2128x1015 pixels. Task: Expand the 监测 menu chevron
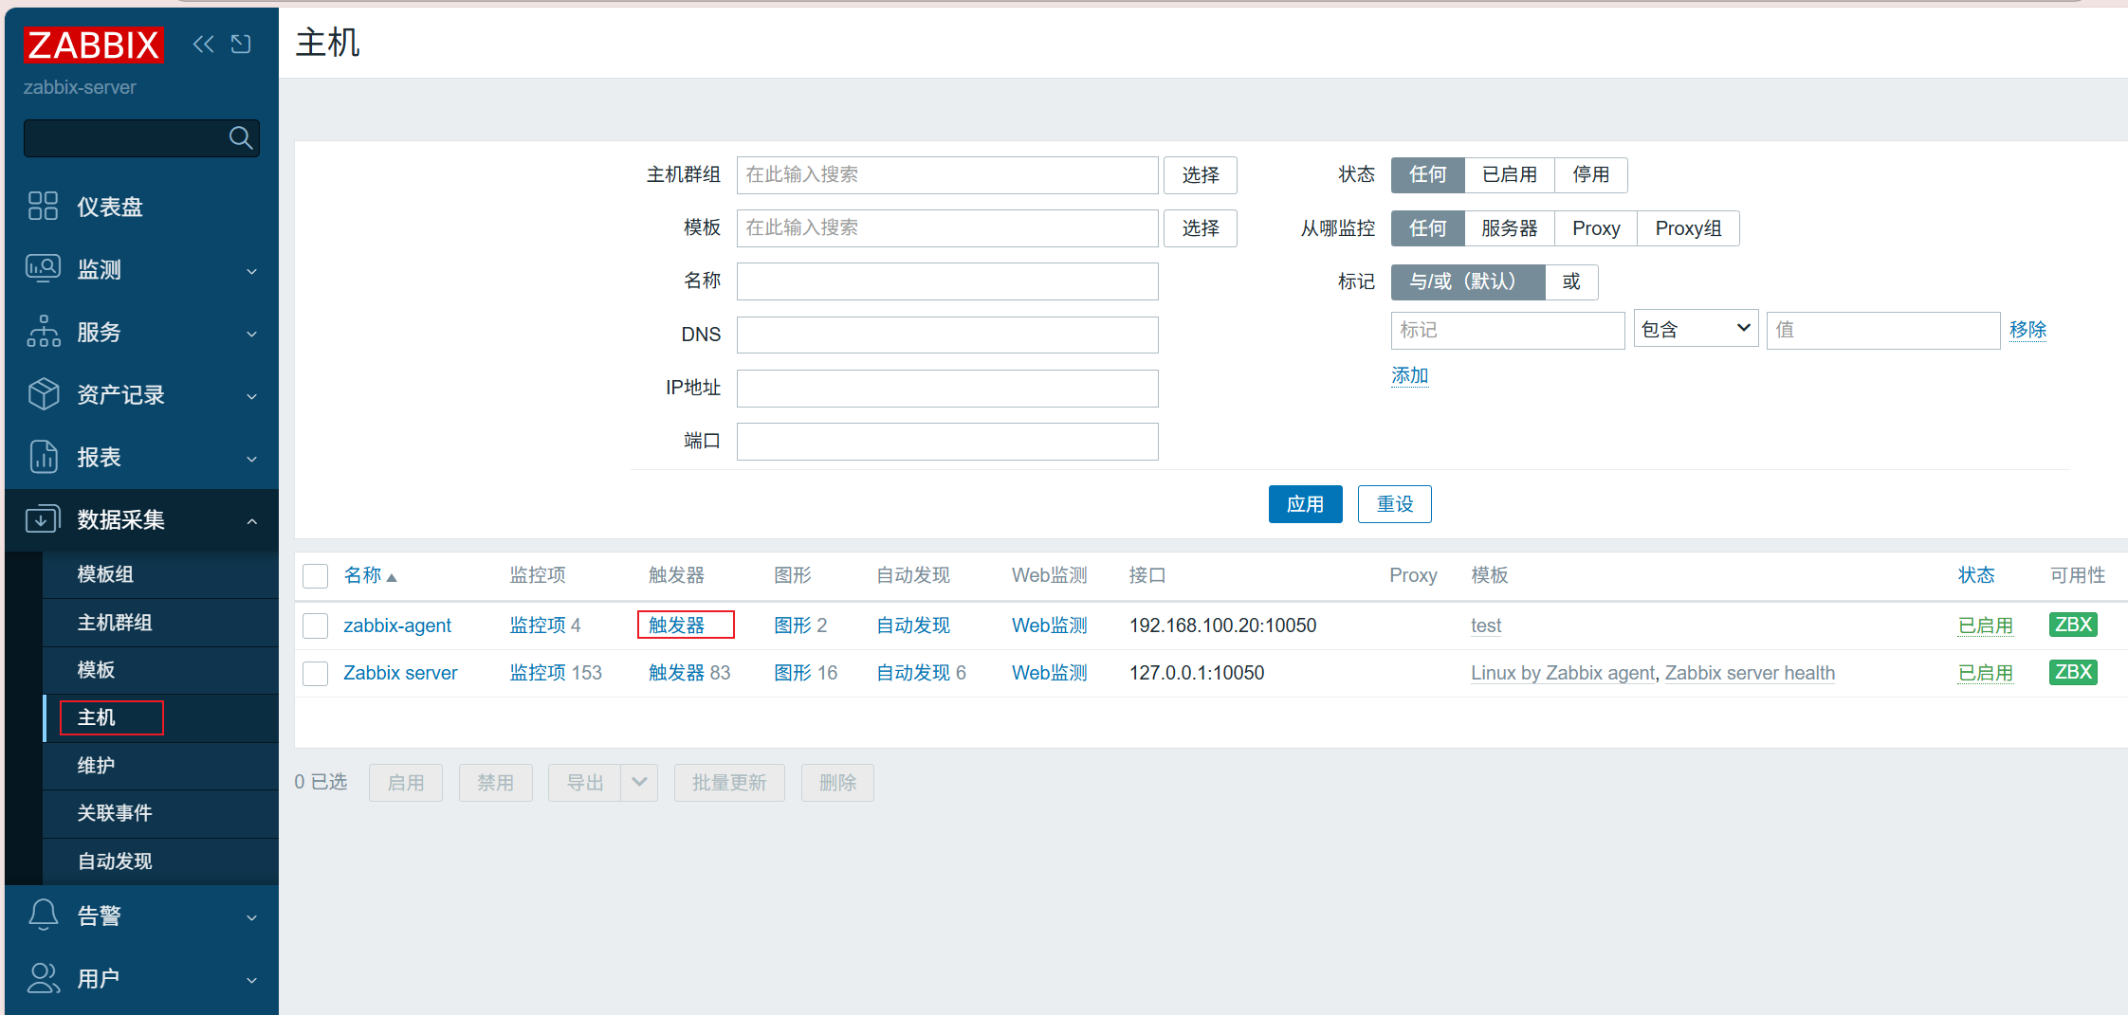pos(252,271)
